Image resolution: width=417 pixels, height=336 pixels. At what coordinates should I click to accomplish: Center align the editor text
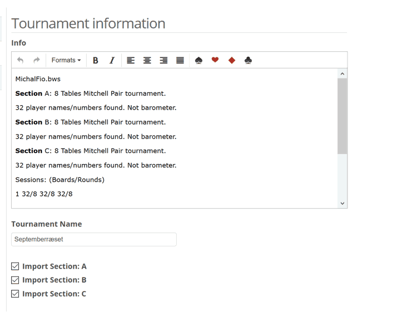[147, 60]
